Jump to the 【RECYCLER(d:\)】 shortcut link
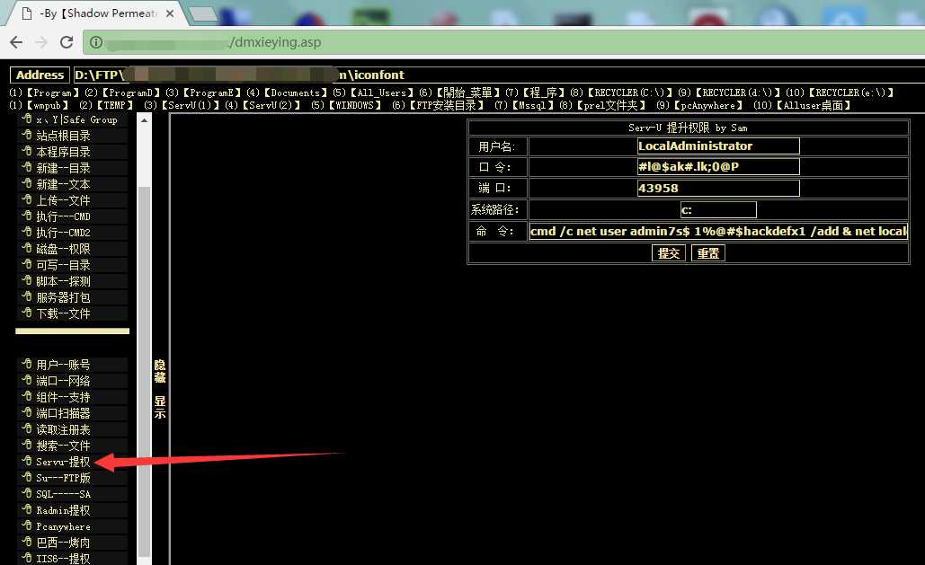The image size is (925, 565). click(738, 93)
